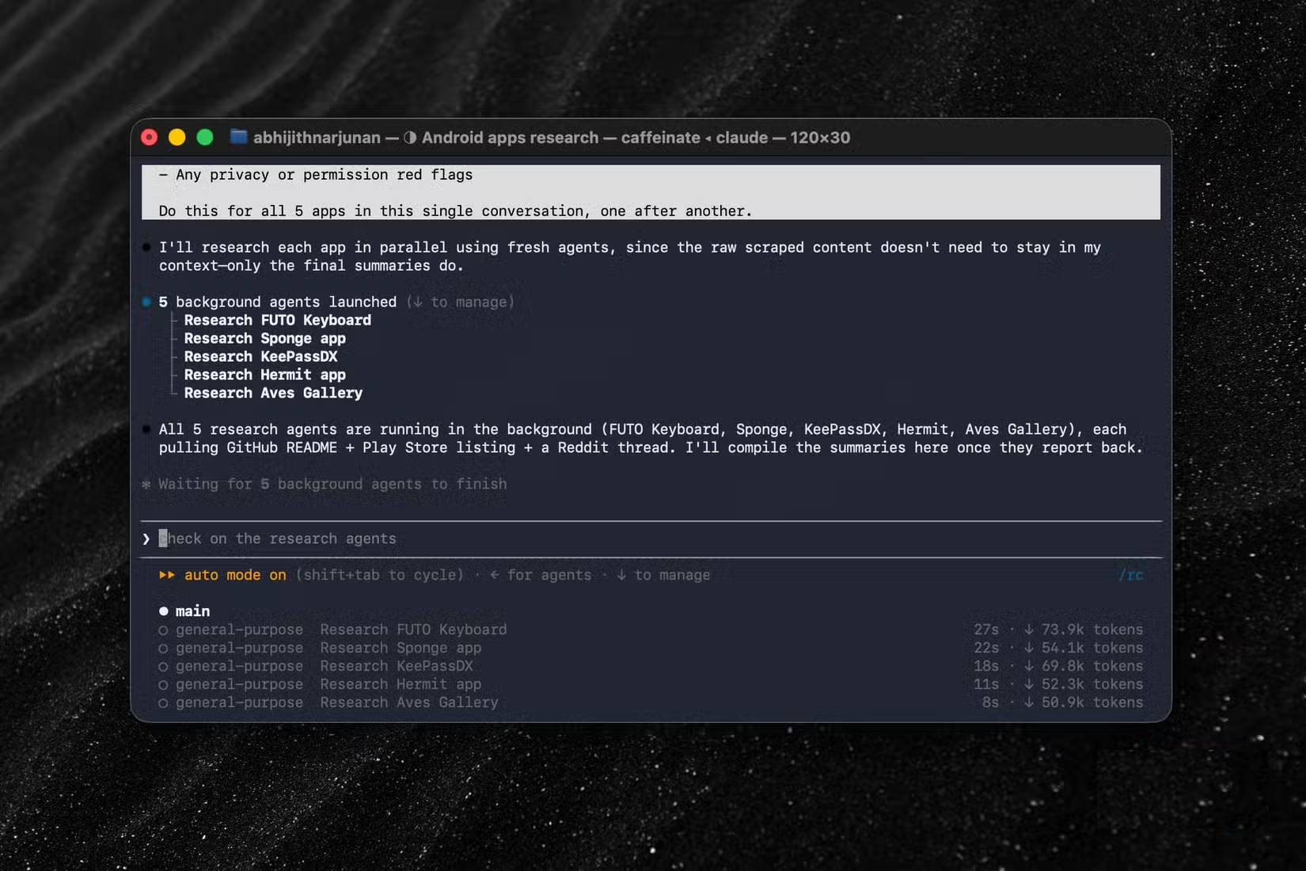The height and width of the screenshot is (871, 1306).
Task: Click the blue folder icon in the title bar
Action: coord(238,136)
